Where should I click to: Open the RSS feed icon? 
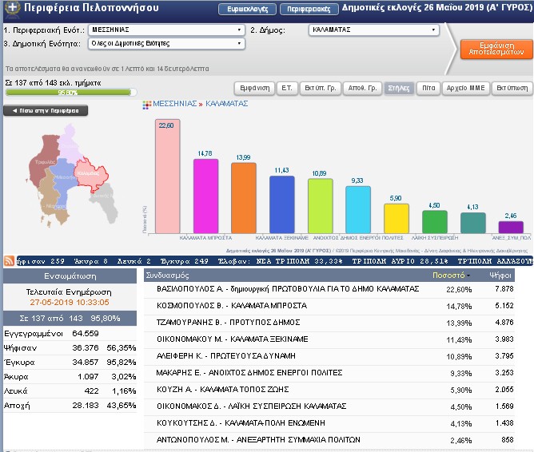(x=9, y=261)
